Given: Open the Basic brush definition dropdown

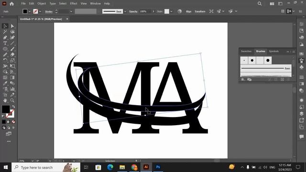Looking at the screenshot, I should tap(125, 11).
